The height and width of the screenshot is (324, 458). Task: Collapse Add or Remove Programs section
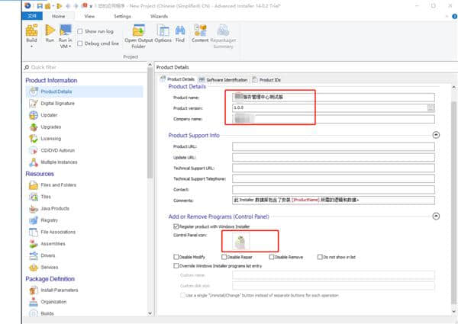point(436,217)
